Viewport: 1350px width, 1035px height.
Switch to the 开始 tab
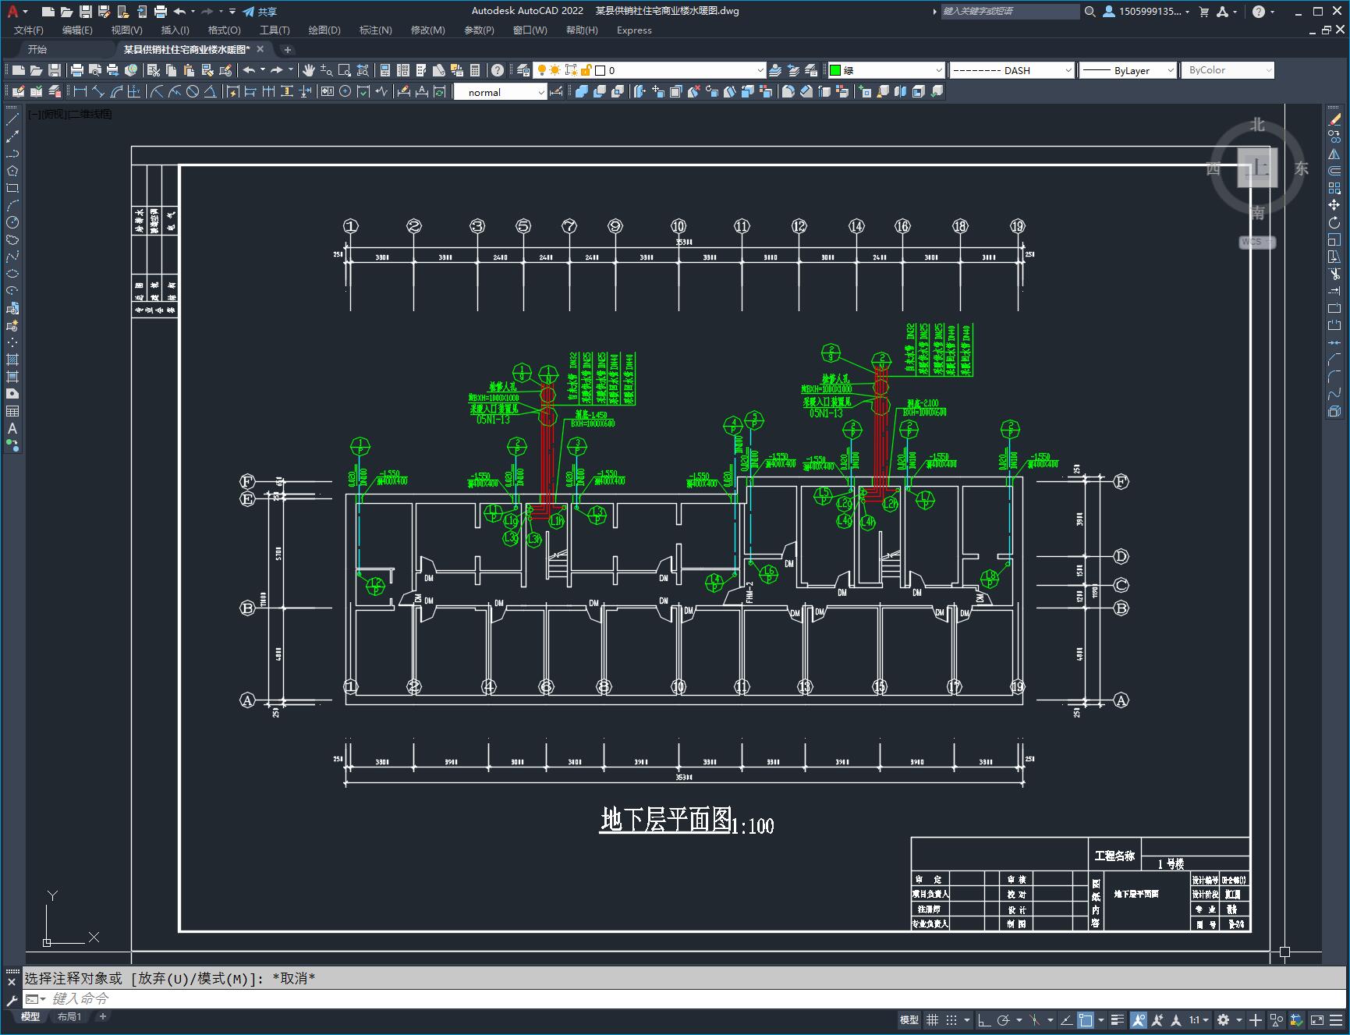[37, 49]
